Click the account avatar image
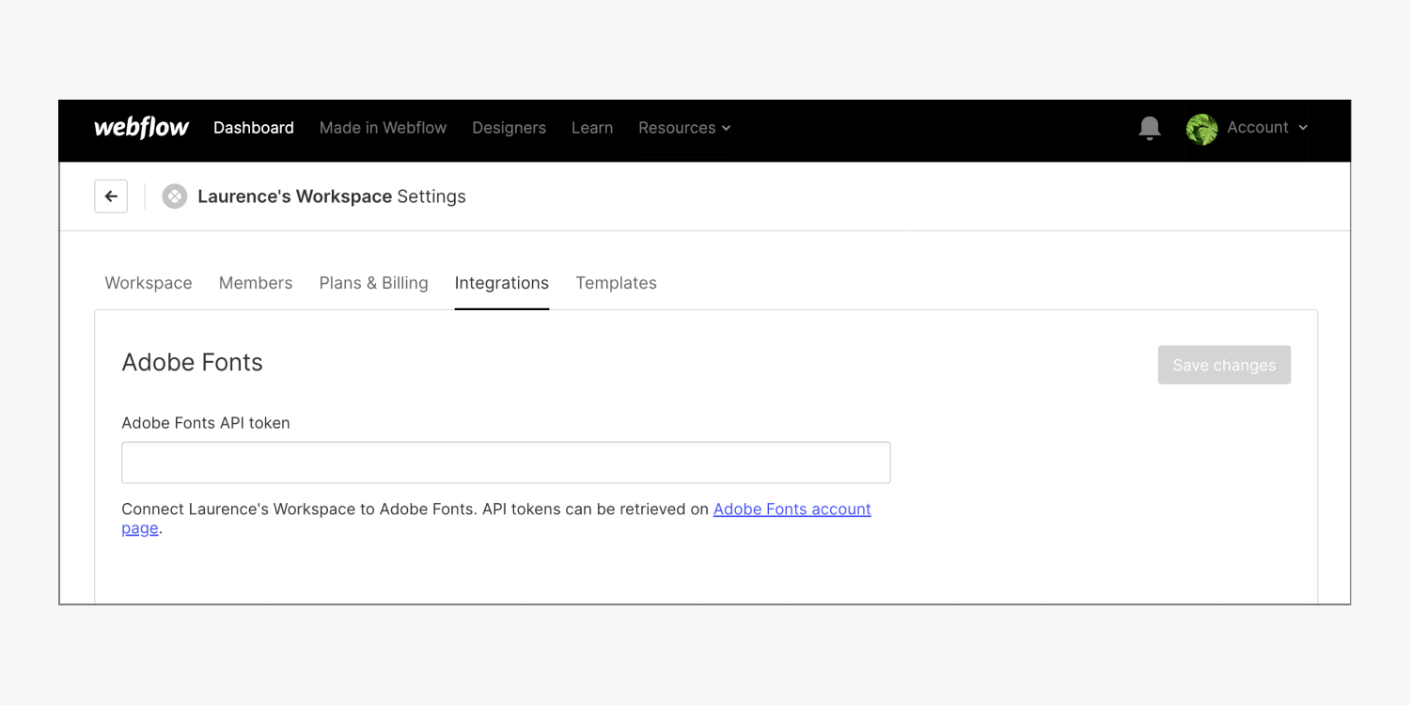Viewport: 1411px width, 706px height. (x=1201, y=129)
